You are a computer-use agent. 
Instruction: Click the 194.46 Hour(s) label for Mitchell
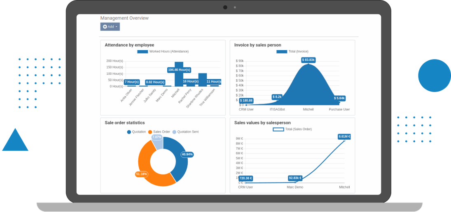point(179,70)
